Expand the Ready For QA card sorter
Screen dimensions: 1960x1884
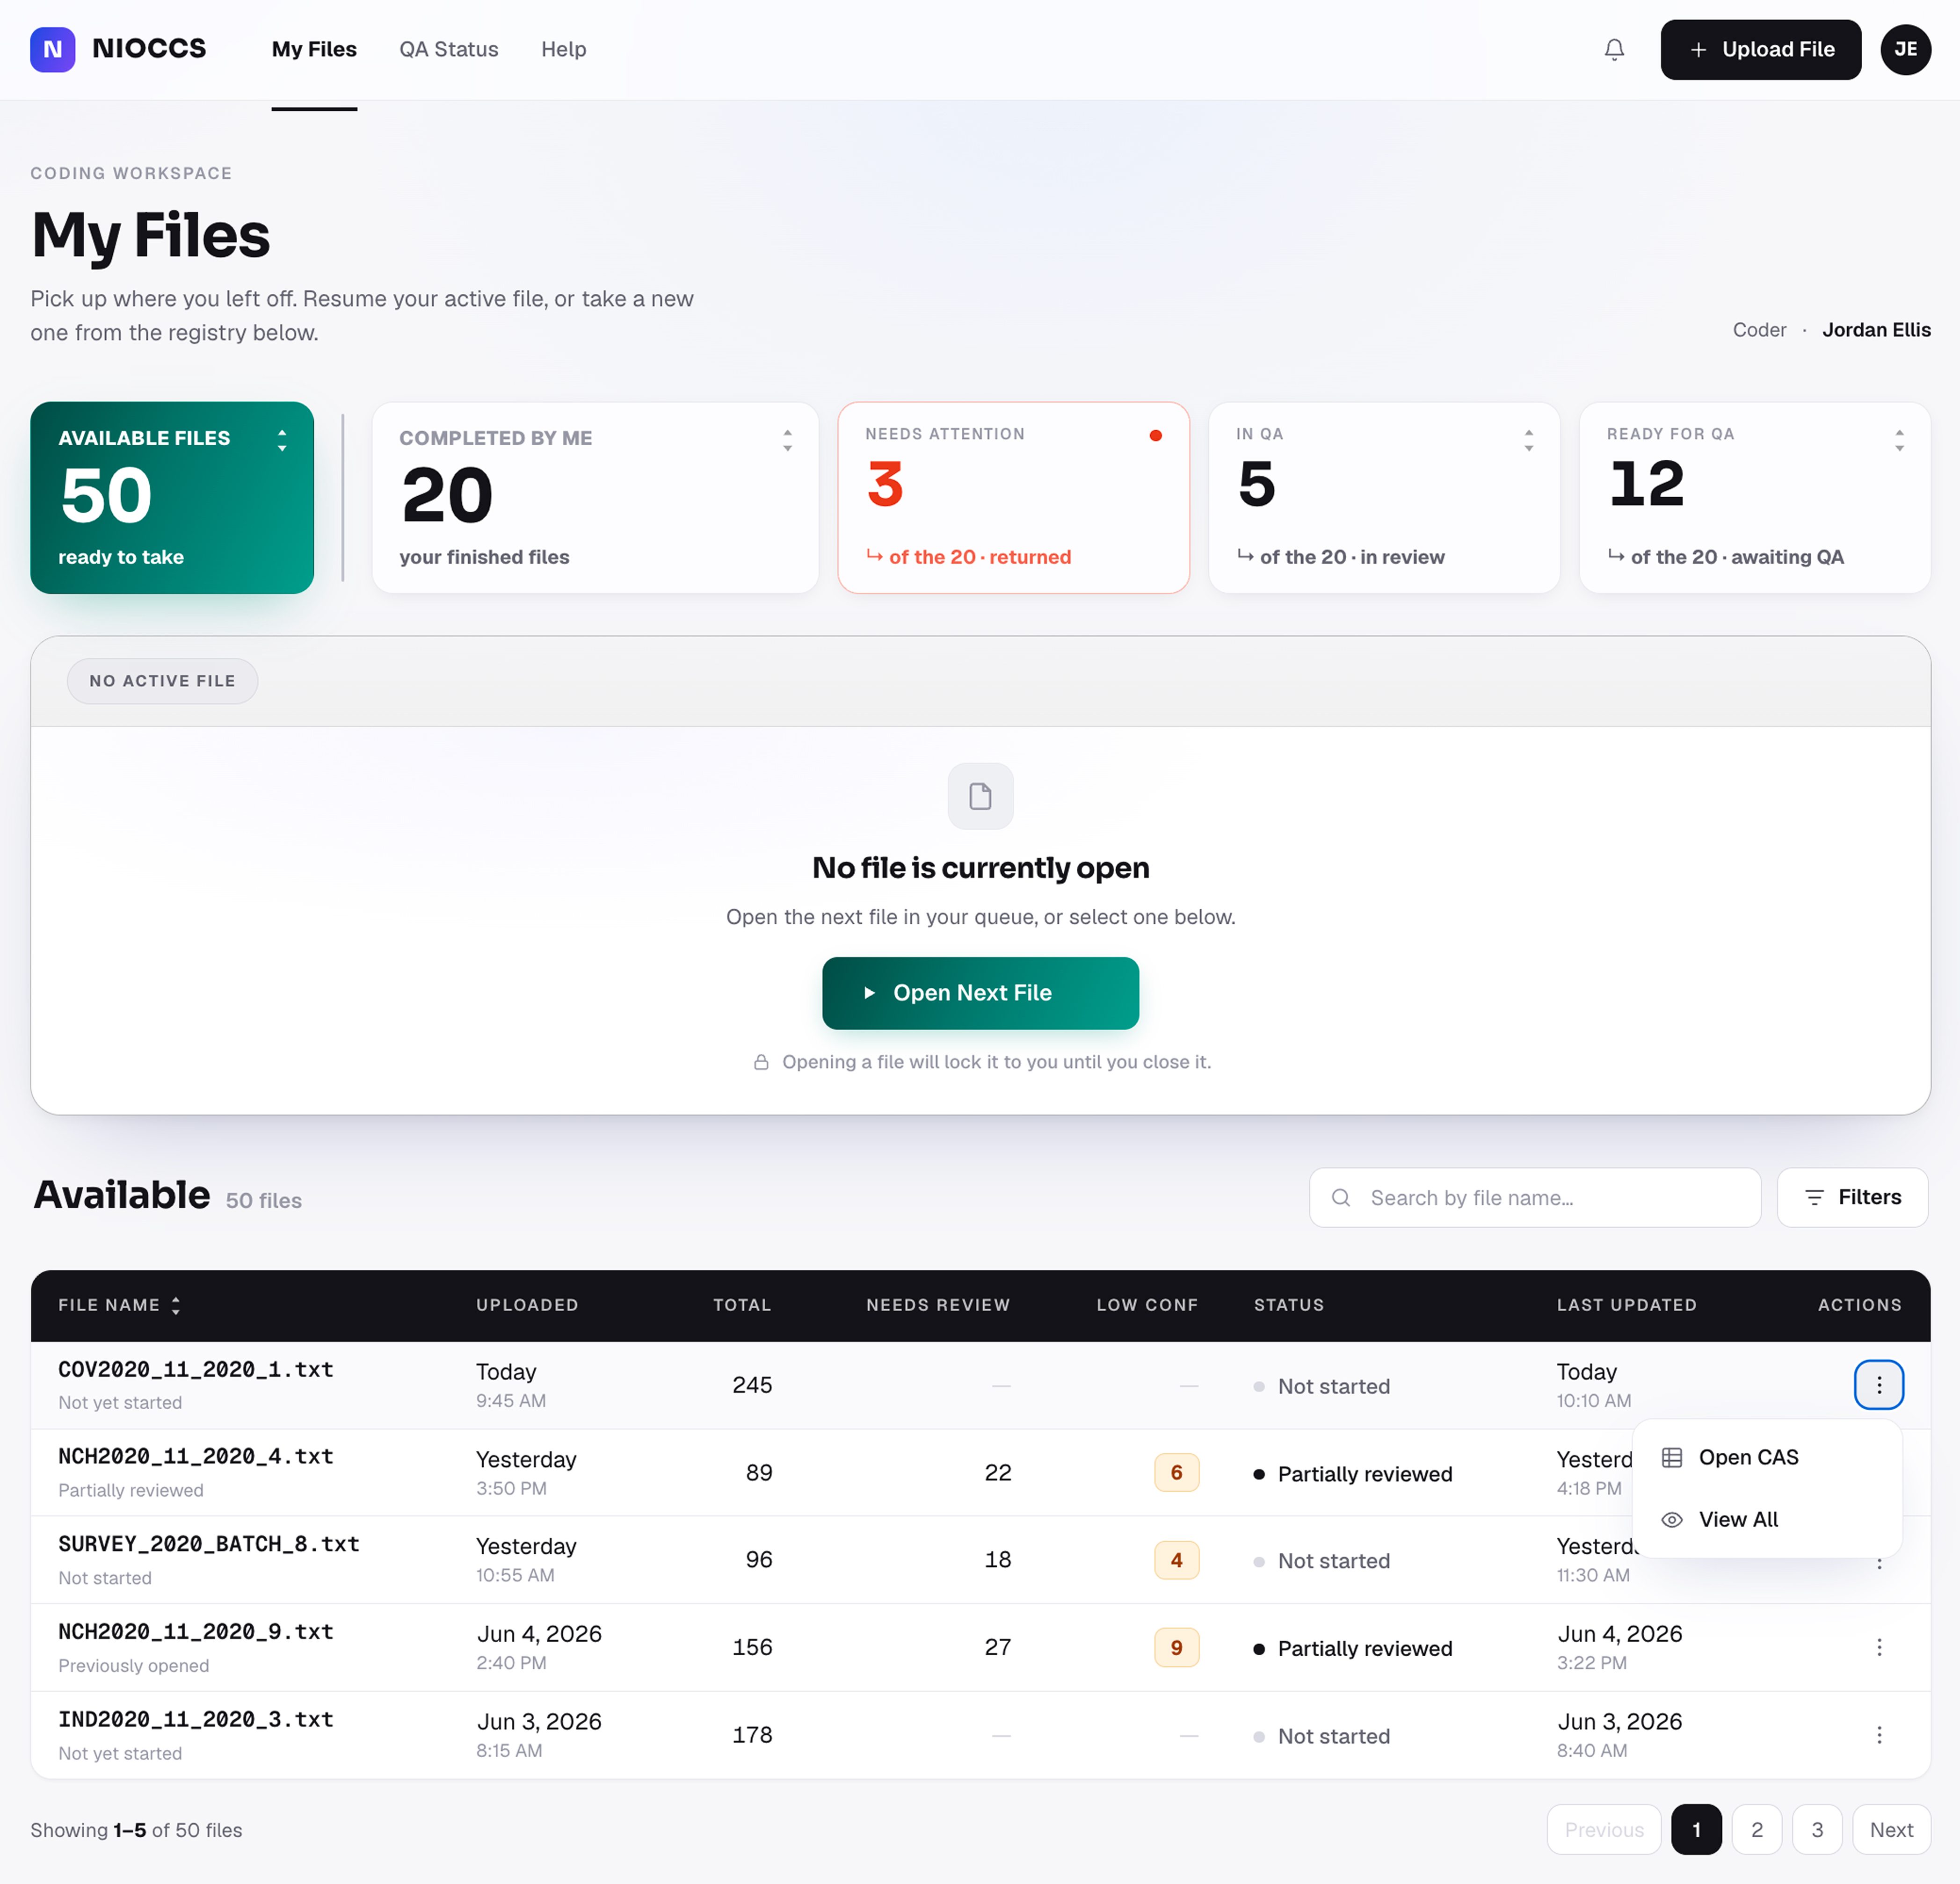click(x=1899, y=440)
